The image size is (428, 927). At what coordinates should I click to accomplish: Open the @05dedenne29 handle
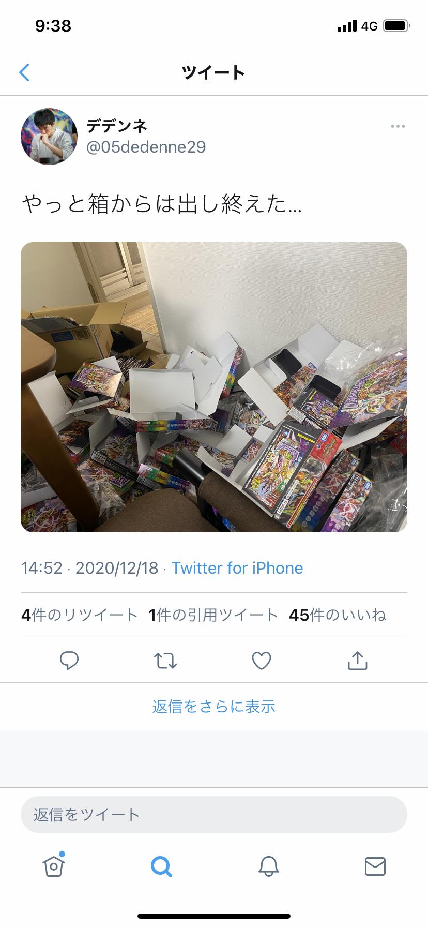pos(146,147)
